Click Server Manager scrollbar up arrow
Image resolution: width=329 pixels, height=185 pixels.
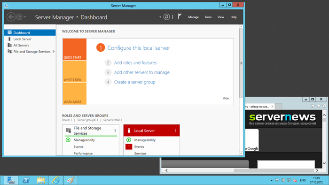241,27
